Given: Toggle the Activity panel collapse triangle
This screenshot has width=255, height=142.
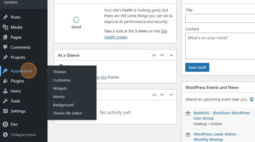Looking at the screenshot, I should 171,95.
